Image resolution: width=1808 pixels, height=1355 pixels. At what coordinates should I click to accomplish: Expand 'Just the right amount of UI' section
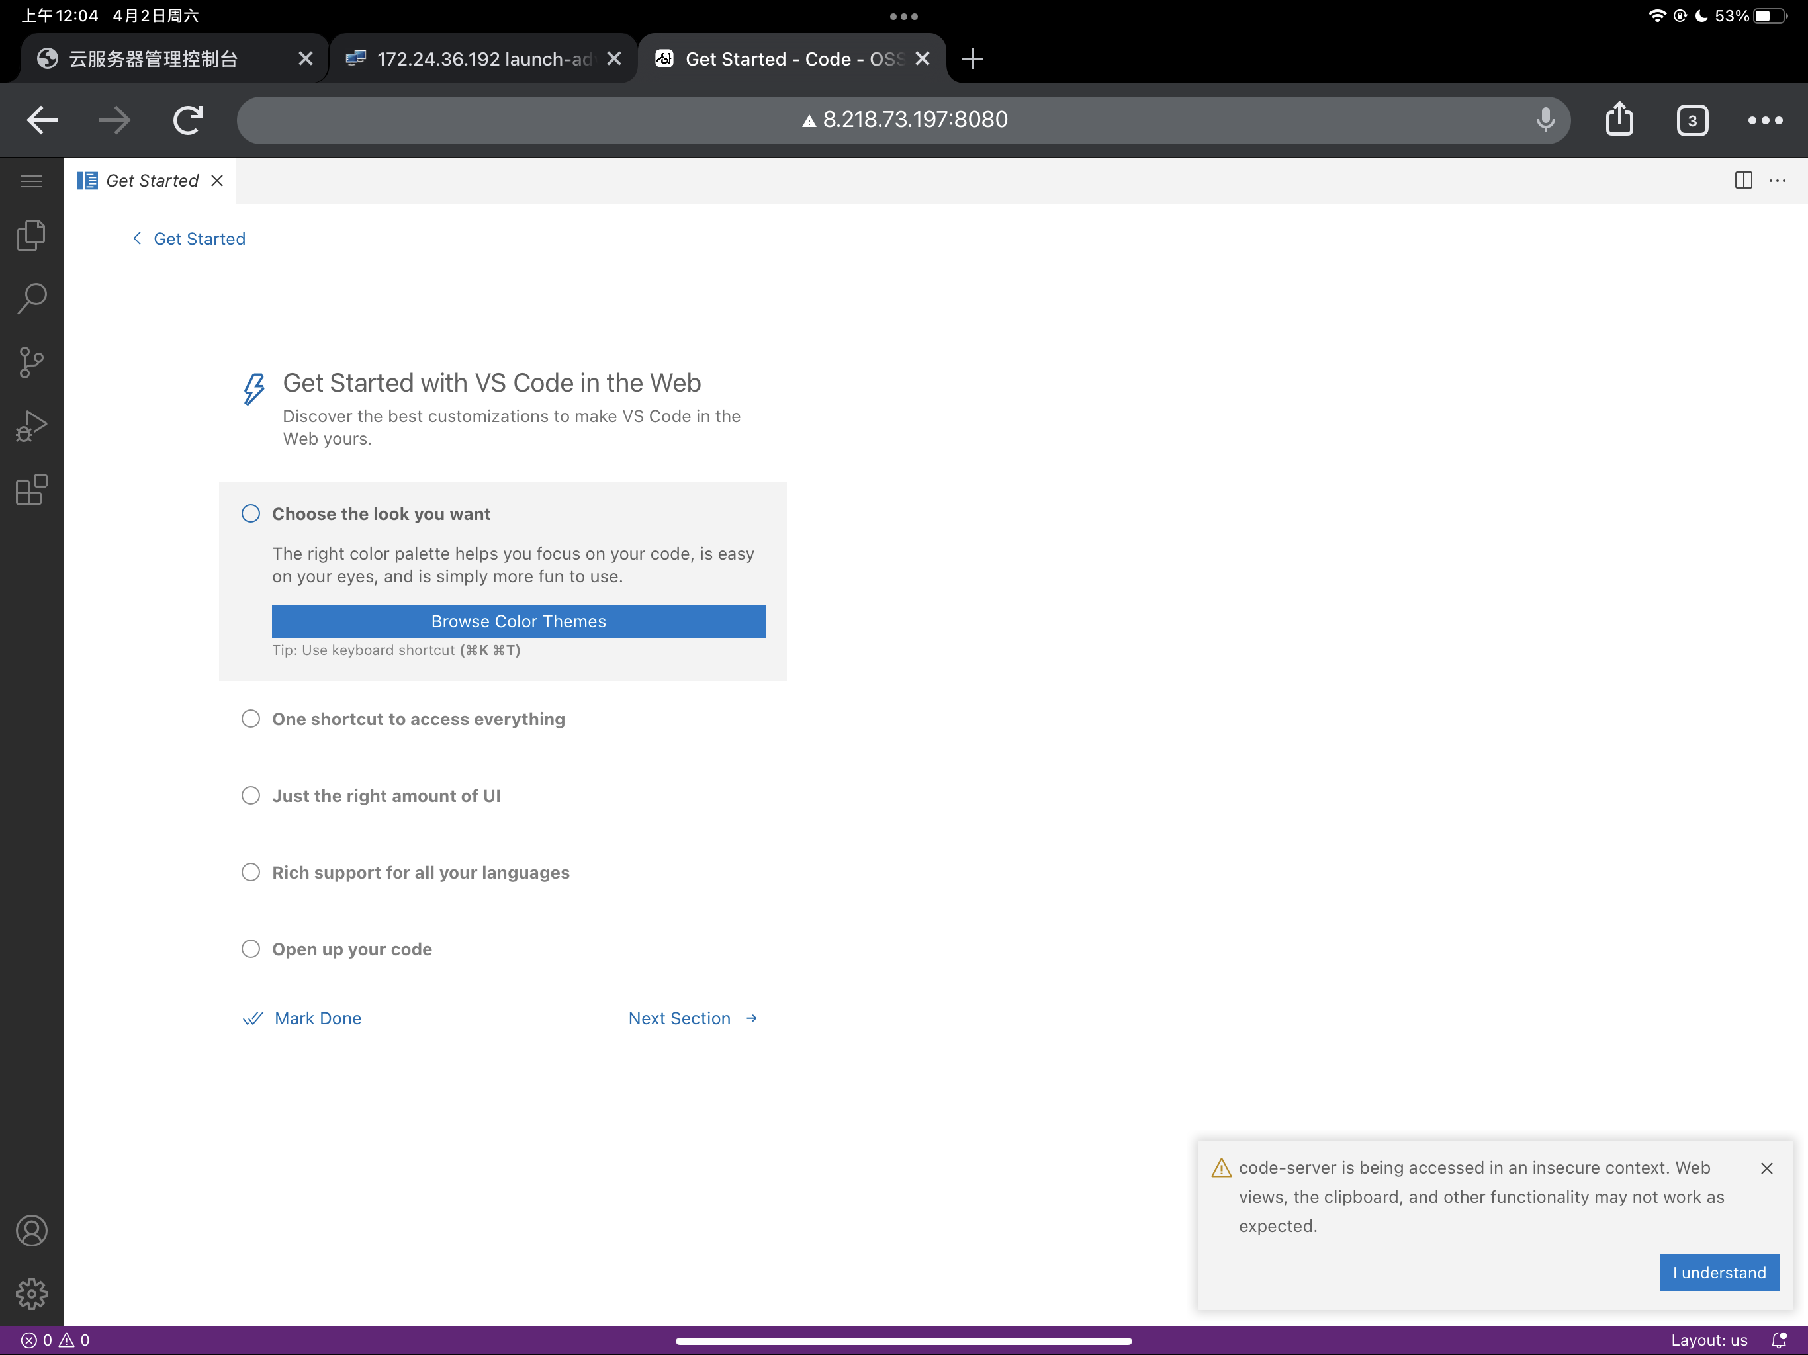(x=386, y=796)
